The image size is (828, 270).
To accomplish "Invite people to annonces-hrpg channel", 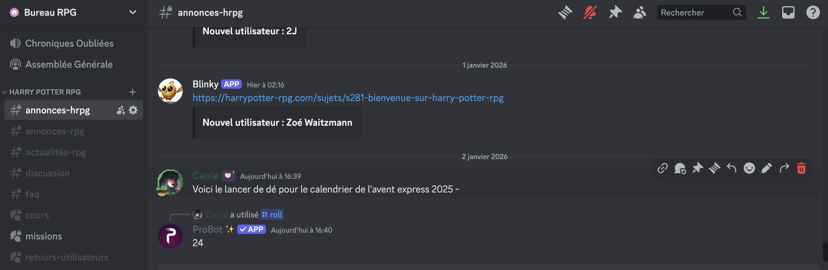I will click(x=120, y=110).
